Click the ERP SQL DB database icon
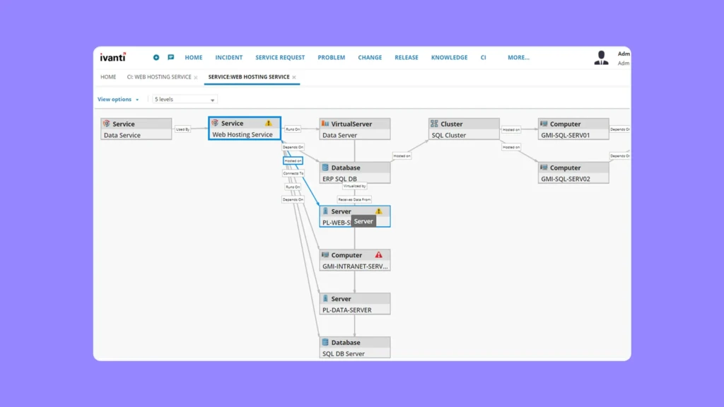 tap(325, 168)
